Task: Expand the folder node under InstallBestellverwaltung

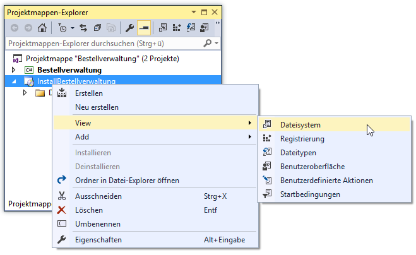Action: click(x=25, y=93)
